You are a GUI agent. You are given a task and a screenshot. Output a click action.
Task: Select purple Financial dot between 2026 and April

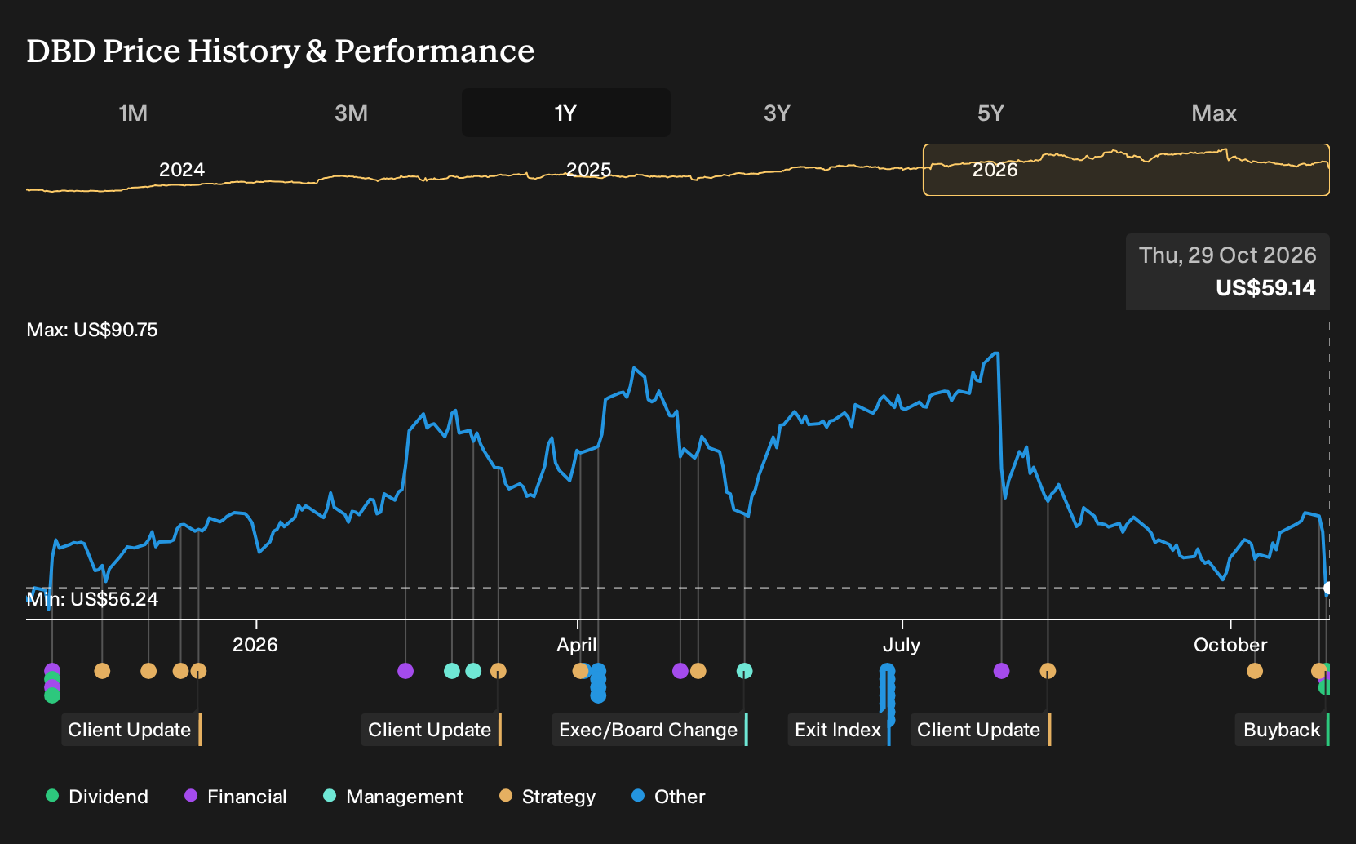405,671
